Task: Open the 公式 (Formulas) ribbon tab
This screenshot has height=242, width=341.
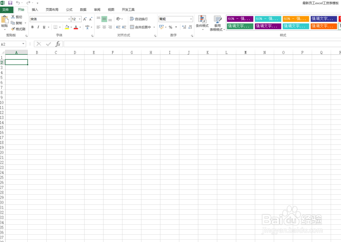Action: coord(69,10)
